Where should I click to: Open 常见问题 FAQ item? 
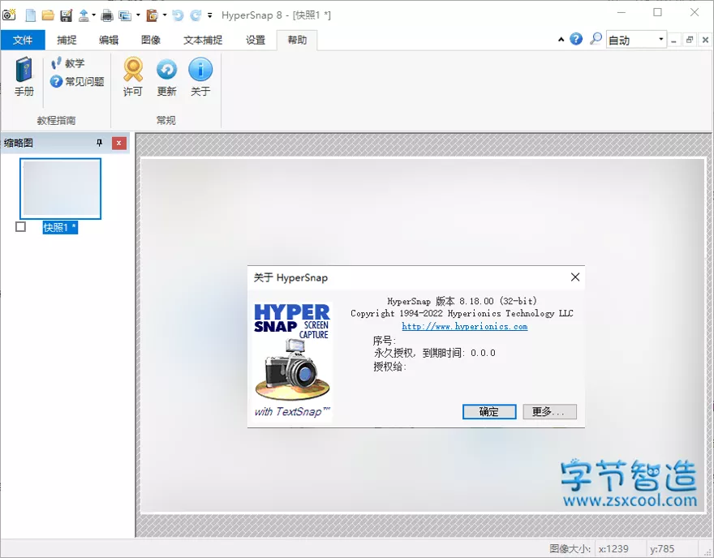click(x=77, y=81)
